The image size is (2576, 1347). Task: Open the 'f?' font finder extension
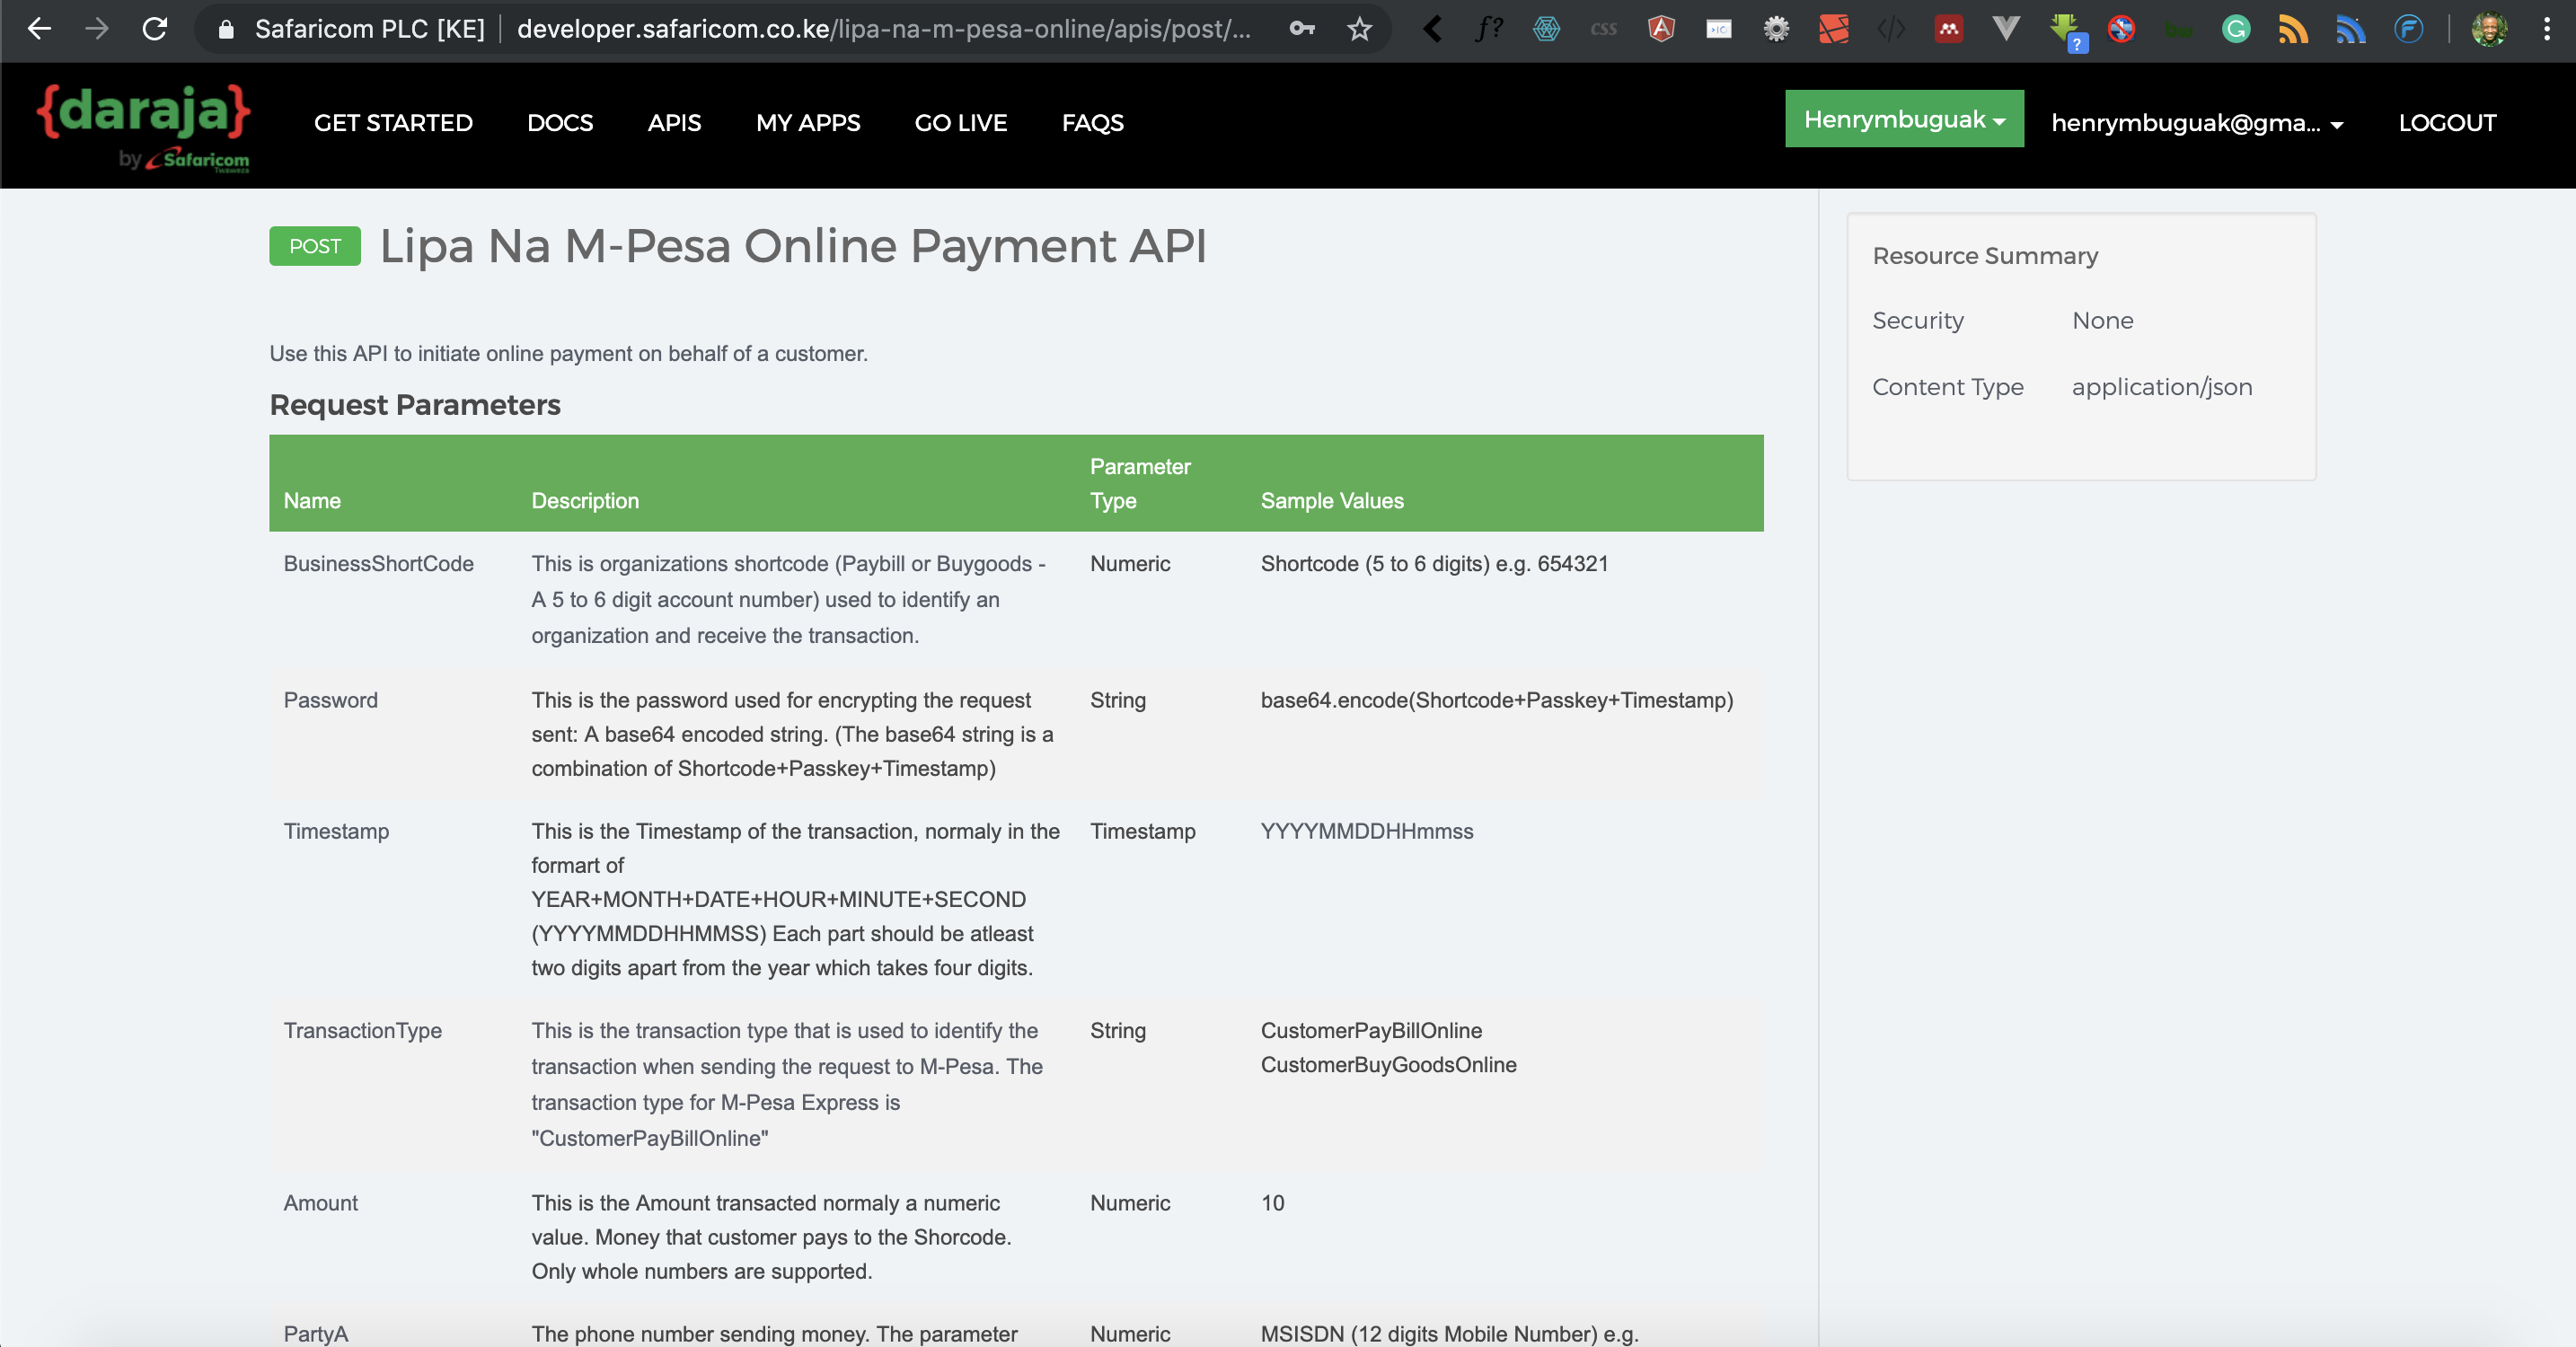[x=1489, y=29]
